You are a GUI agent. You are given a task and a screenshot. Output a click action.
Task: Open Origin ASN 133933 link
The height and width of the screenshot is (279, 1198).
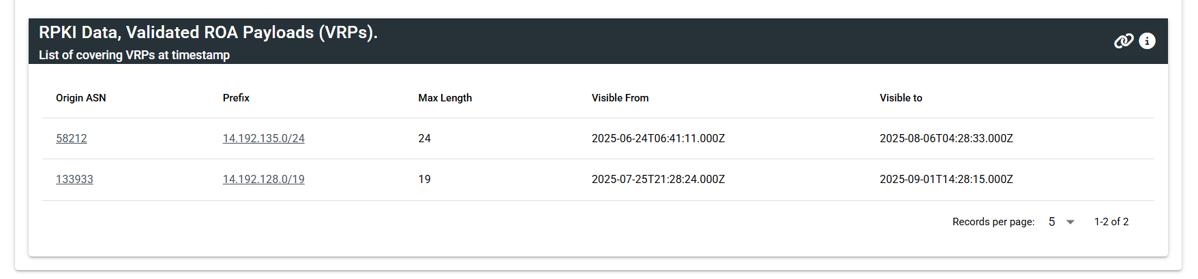coord(74,179)
